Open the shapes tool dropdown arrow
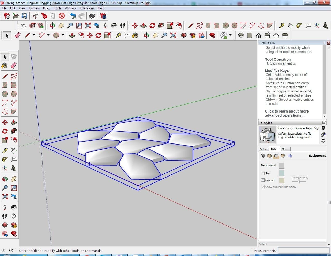 (x=63, y=35)
